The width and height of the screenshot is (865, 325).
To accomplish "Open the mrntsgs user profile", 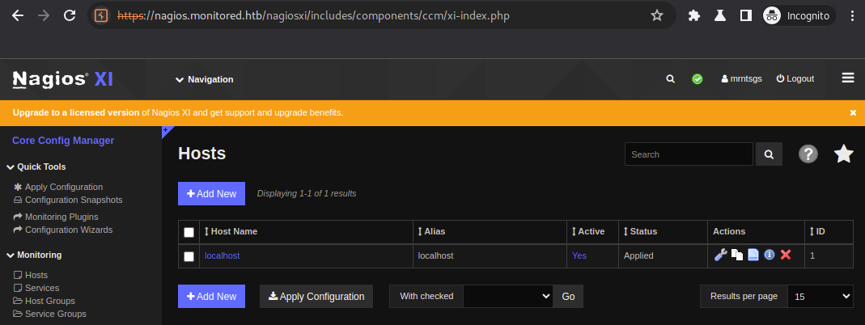I will 741,78.
